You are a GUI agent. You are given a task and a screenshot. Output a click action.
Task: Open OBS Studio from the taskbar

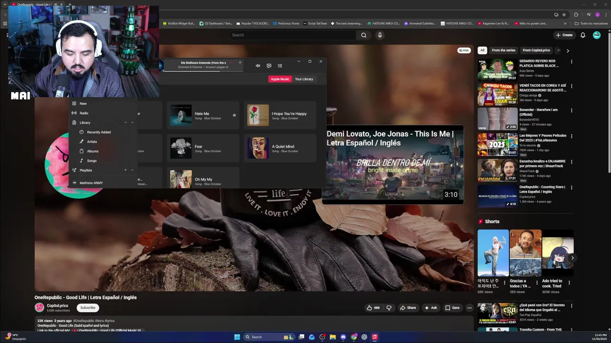[322, 337]
